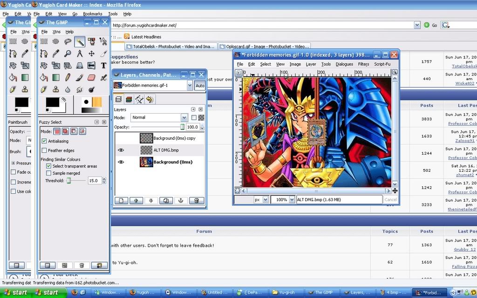This screenshot has height=298, width=477.
Task: Toggle zoom-on-resize magnifier in image window
Action: pos(395,72)
